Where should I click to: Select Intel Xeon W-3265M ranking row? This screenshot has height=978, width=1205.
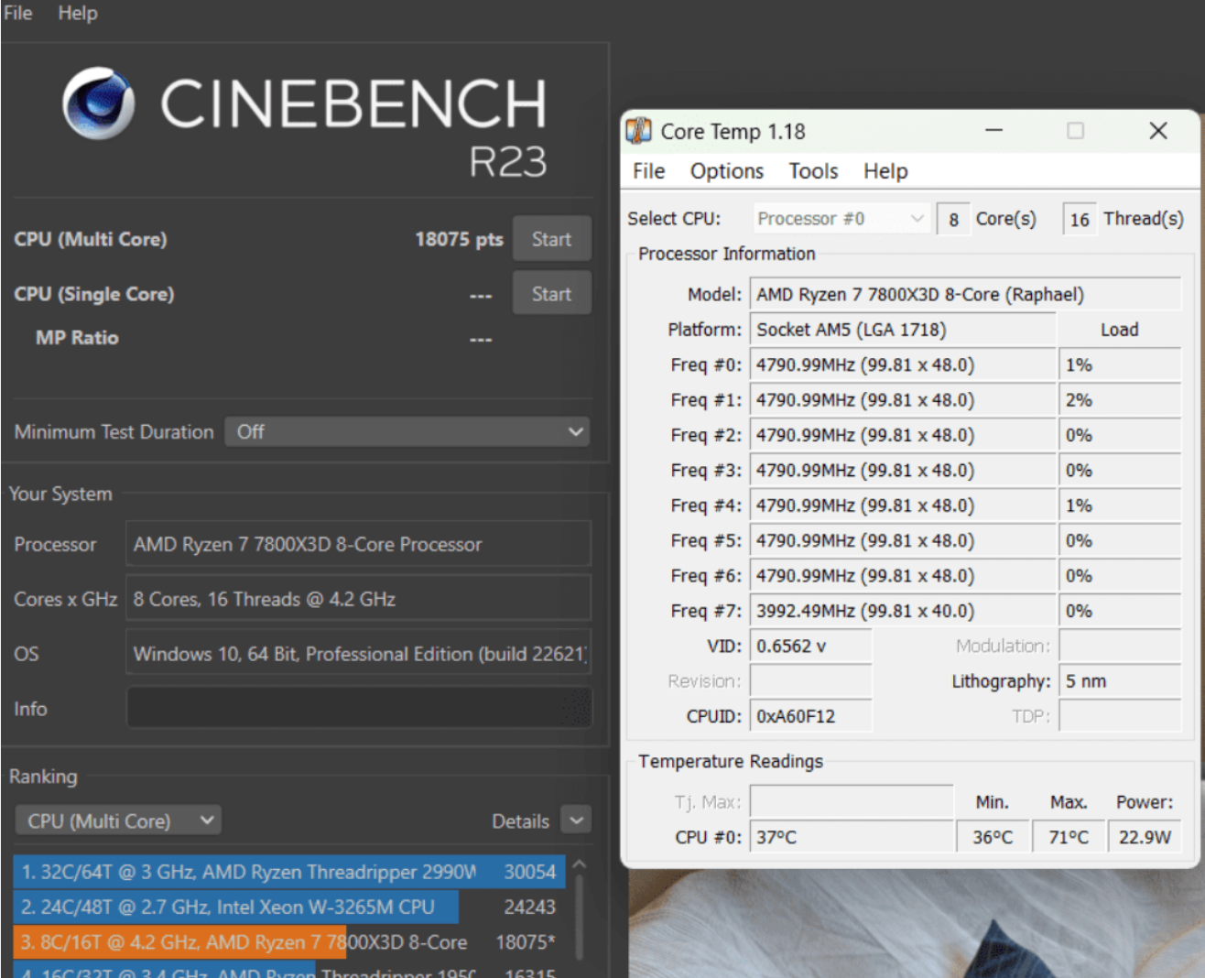[x=288, y=907]
